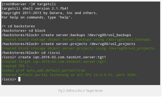Click the '/backstores> cd block' line
Viewport: 162px width, 97px height.
pyautogui.click(x=24, y=31)
